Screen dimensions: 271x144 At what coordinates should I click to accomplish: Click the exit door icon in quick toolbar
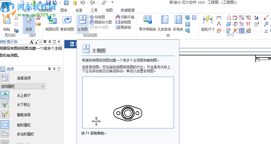(75, 3)
